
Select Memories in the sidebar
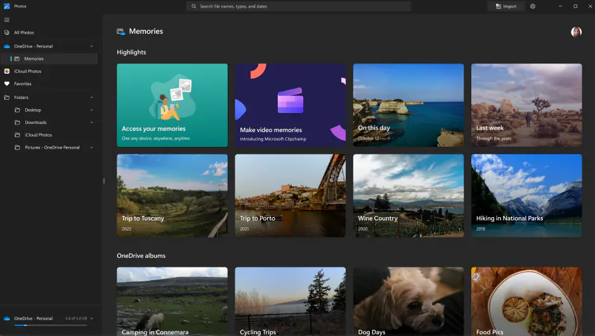49,59
